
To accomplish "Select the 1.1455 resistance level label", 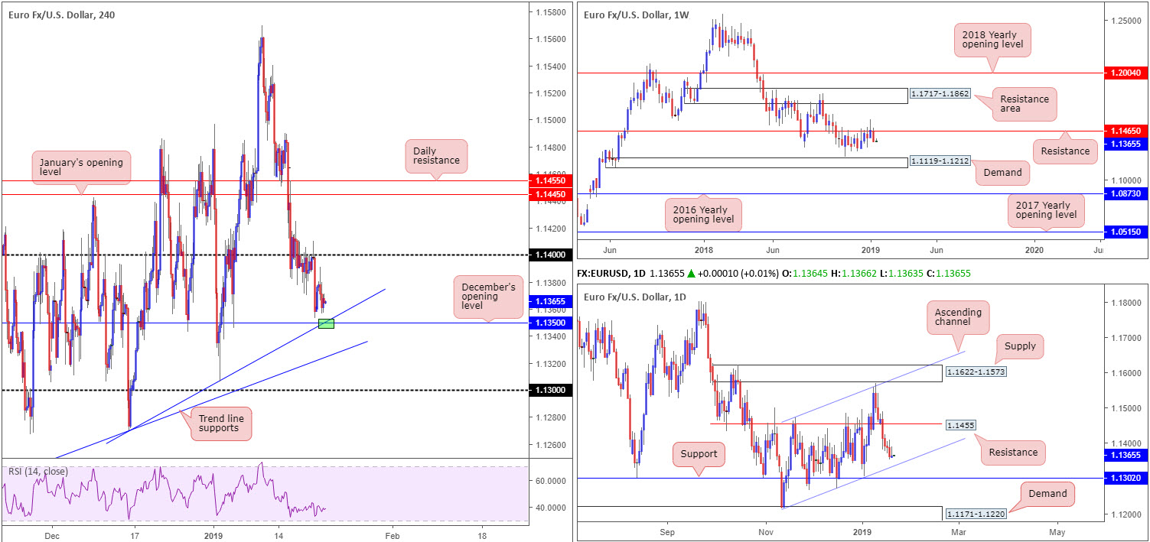I will tap(961, 424).
